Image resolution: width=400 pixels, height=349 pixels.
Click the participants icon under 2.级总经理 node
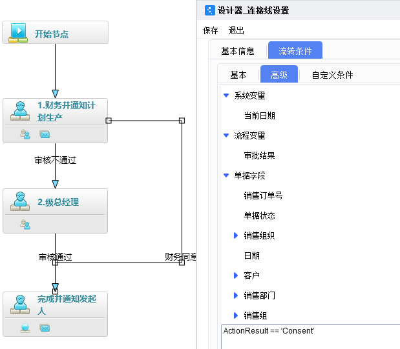click(x=25, y=224)
